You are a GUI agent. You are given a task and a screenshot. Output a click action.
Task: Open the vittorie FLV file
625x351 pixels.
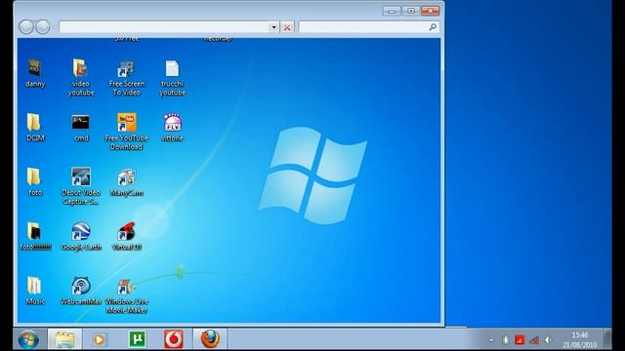[172, 128]
